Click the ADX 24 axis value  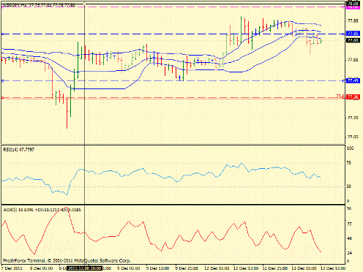pos(349,253)
